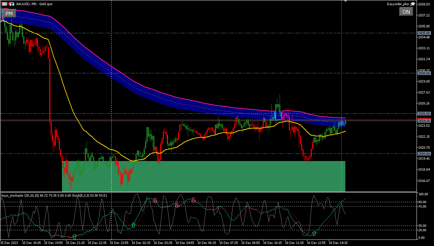
Task: Click the leftmost green up arrow signal
Action: (74, 237)
